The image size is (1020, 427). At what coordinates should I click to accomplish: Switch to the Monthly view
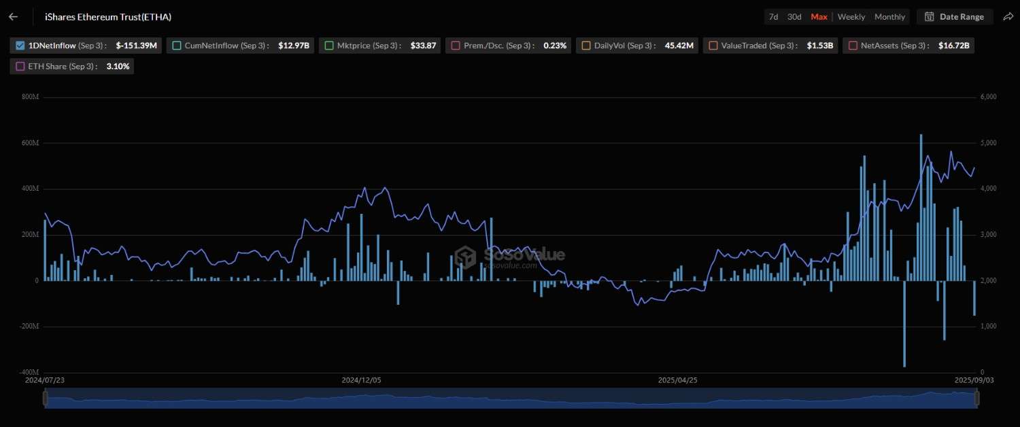pyautogui.click(x=889, y=16)
